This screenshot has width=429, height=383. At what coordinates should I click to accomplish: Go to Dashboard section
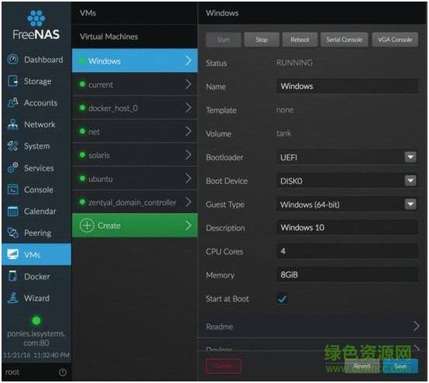click(x=36, y=60)
